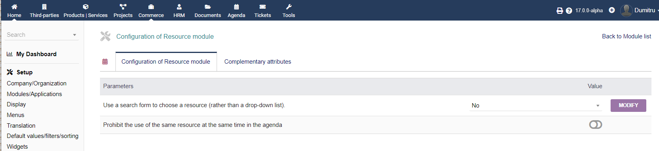Open the HRM person icon
The height and width of the screenshot is (151, 659).
point(179,7)
